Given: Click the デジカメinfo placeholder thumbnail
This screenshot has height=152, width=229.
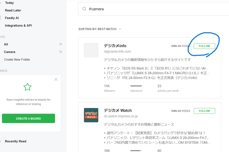Looking at the screenshot, I should [91, 50].
